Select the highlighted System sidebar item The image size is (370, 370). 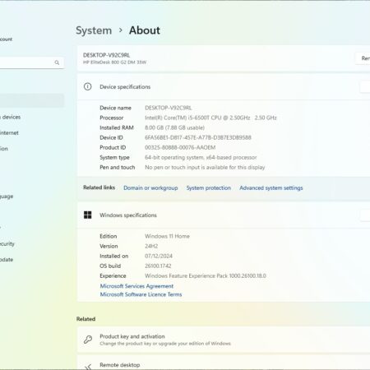point(32,100)
